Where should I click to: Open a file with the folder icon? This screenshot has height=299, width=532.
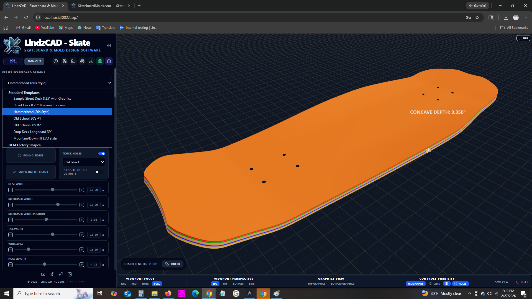(73, 61)
